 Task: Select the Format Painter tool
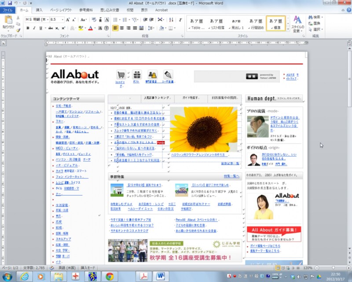18,30
